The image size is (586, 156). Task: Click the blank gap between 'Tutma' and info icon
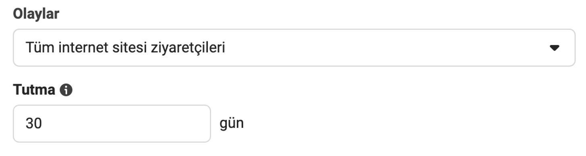click(x=58, y=90)
